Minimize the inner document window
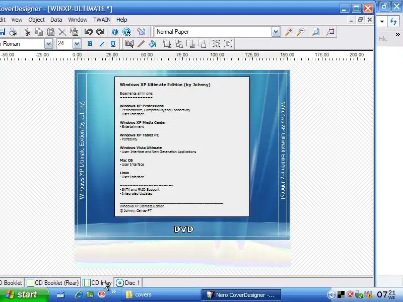The height and width of the screenshot is (302, 403). (351, 20)
